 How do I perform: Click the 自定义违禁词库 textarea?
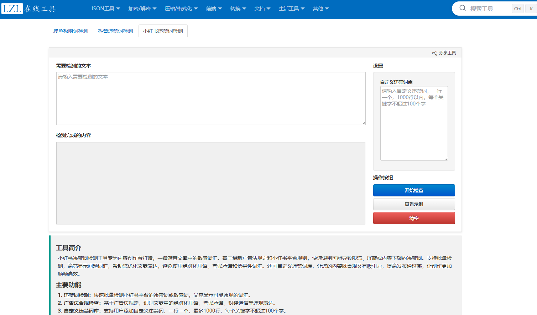(x=414, y=123)
